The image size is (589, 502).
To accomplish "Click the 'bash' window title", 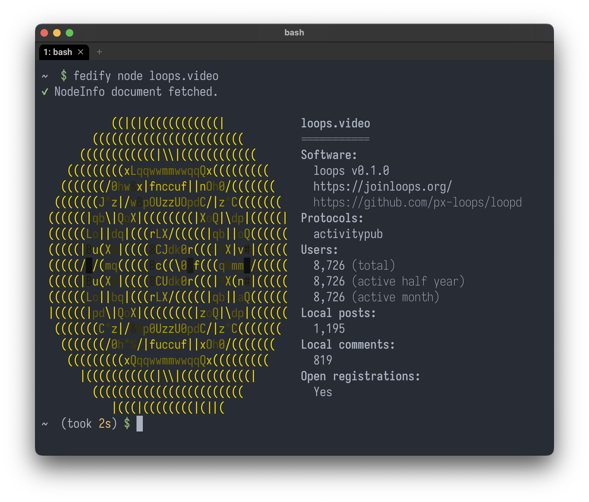I will (x=294, y=33).
